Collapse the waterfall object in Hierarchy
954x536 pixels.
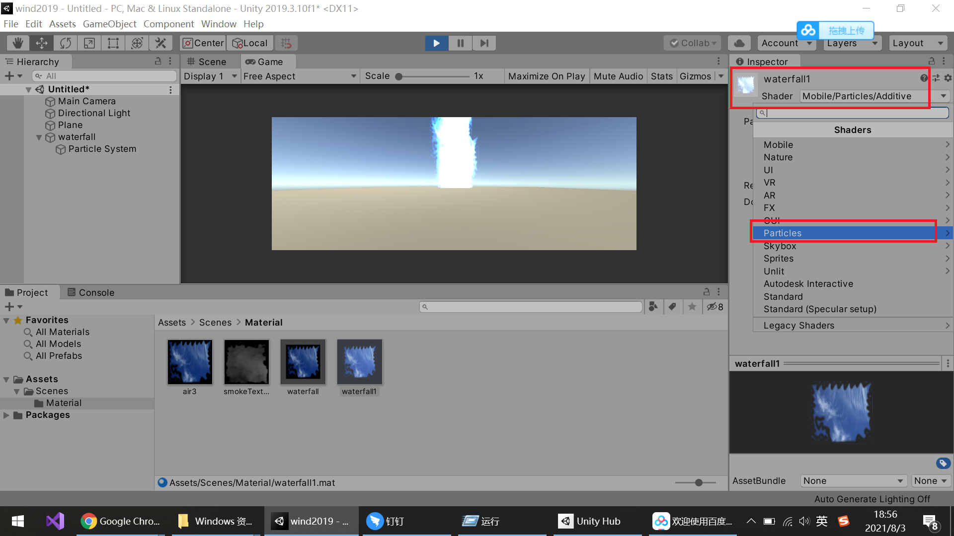pyautogui.click(x=39, y=137)
